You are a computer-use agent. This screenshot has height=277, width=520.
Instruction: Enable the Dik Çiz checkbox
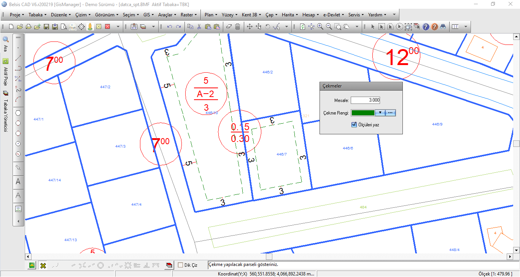(181, 265)
